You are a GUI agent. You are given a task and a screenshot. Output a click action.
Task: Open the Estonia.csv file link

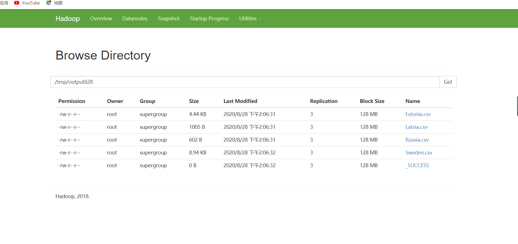[x=418, y=114]
